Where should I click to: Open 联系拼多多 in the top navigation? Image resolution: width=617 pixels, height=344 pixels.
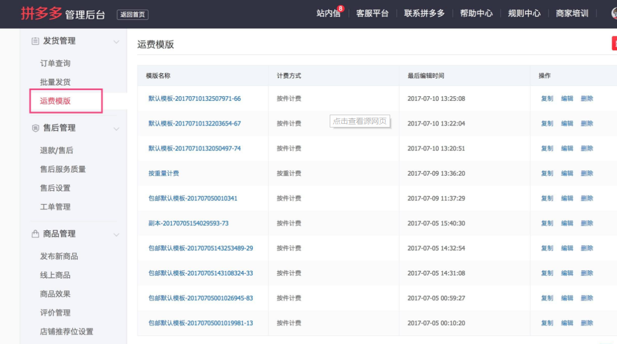click(424, 13)
